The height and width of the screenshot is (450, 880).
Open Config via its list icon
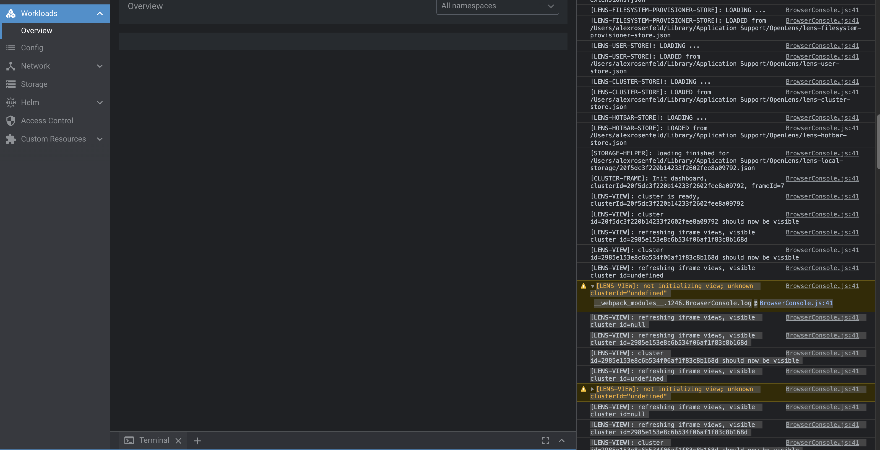[11, 48]
